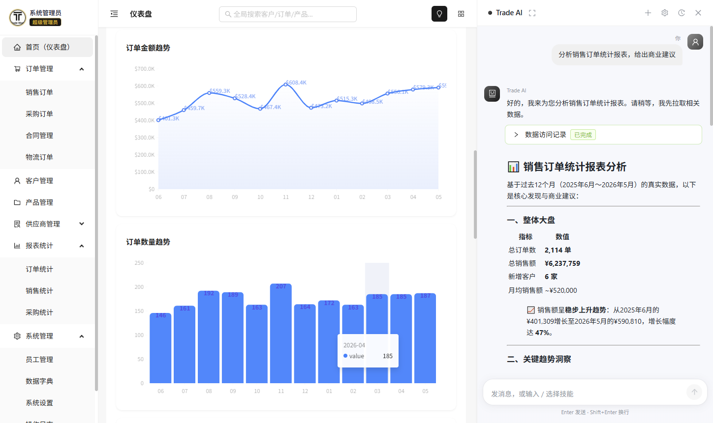Screen dimensions: 713x423
Task: Click the 订单数量趋势 chart title
Action: click(x=148, y=242)
